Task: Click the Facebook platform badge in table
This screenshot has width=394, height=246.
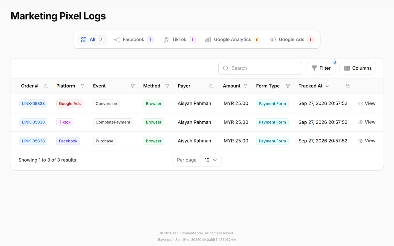Action: click(x=68, y=141)
